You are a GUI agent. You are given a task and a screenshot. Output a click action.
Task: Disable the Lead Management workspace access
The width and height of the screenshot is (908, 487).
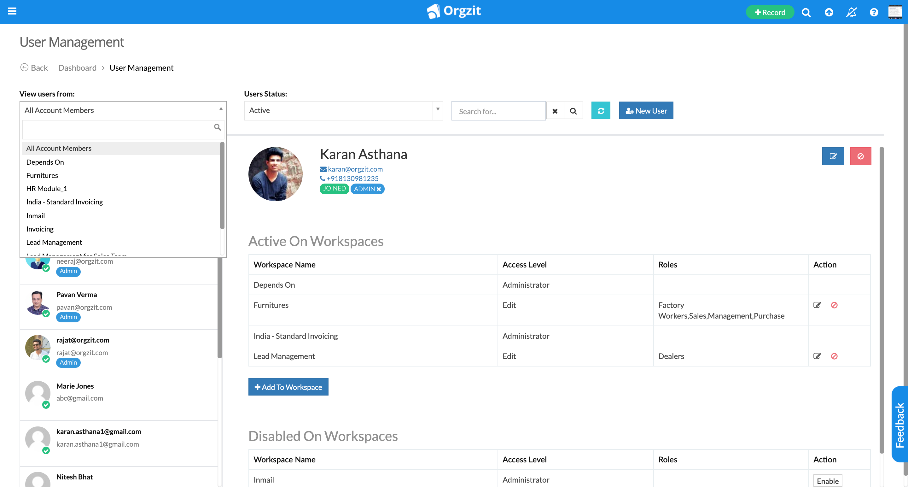click(834, 356)
